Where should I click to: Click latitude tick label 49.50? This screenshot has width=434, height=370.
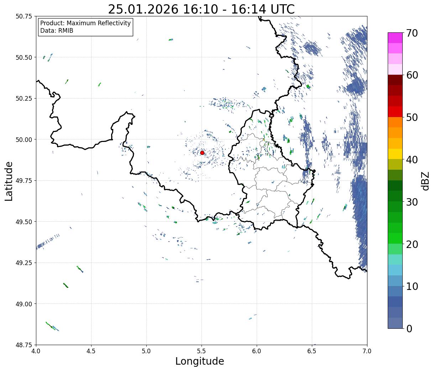coord(24,222)
